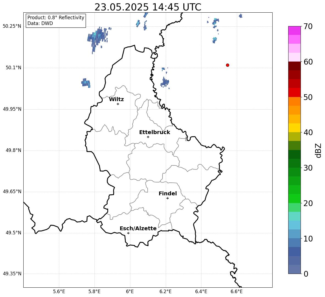Pick the dark green swatch just above 30 dBZ

(x=294, y=163)
